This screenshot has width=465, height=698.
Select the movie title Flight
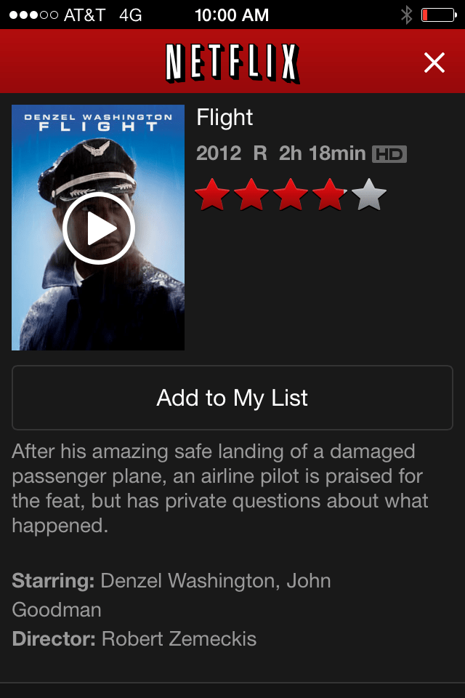pos(225,118)
